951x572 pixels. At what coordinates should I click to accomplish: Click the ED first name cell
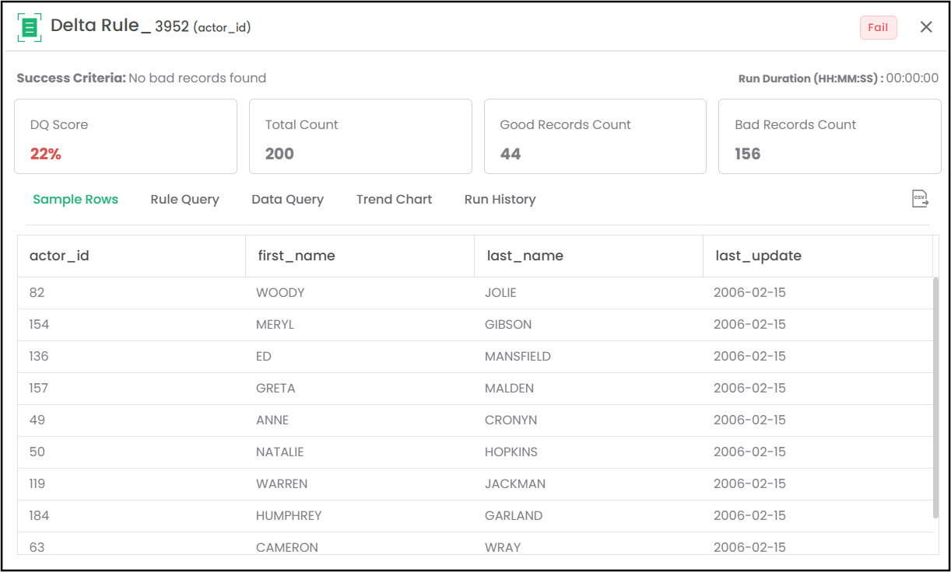[360, 357]
